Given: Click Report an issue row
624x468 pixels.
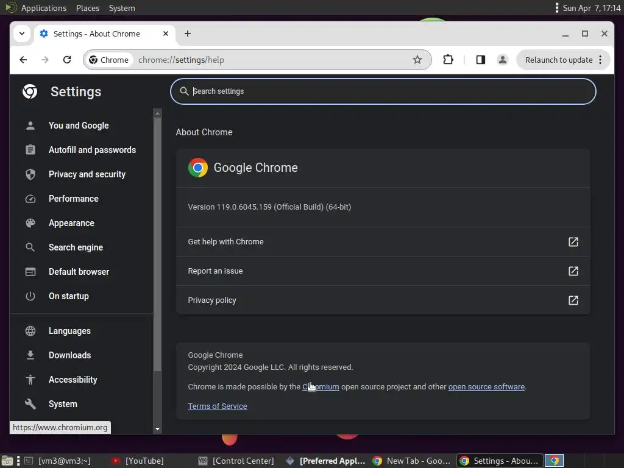Looking at the screenshot, I should point(383,271).
